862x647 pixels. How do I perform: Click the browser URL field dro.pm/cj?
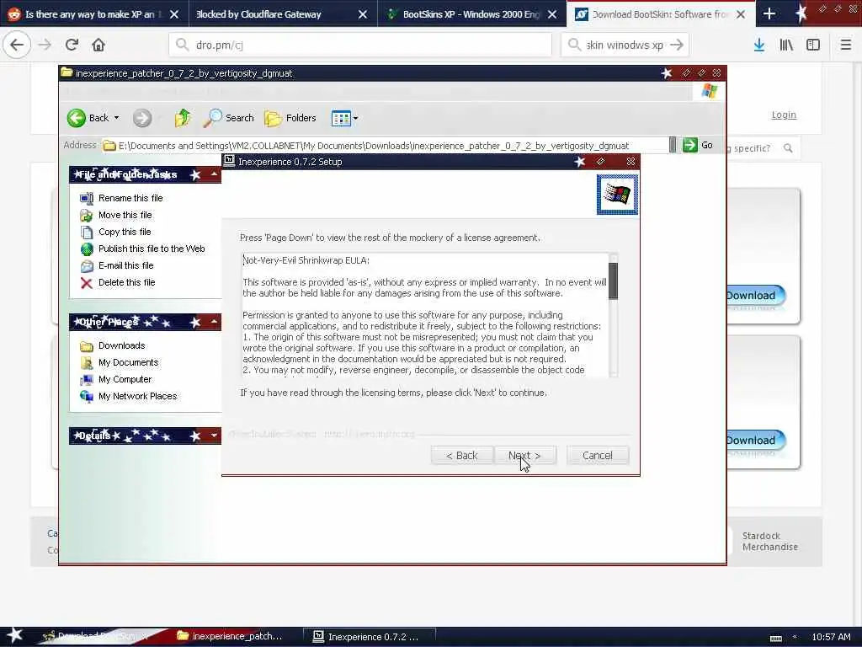(x=360, y=45)
